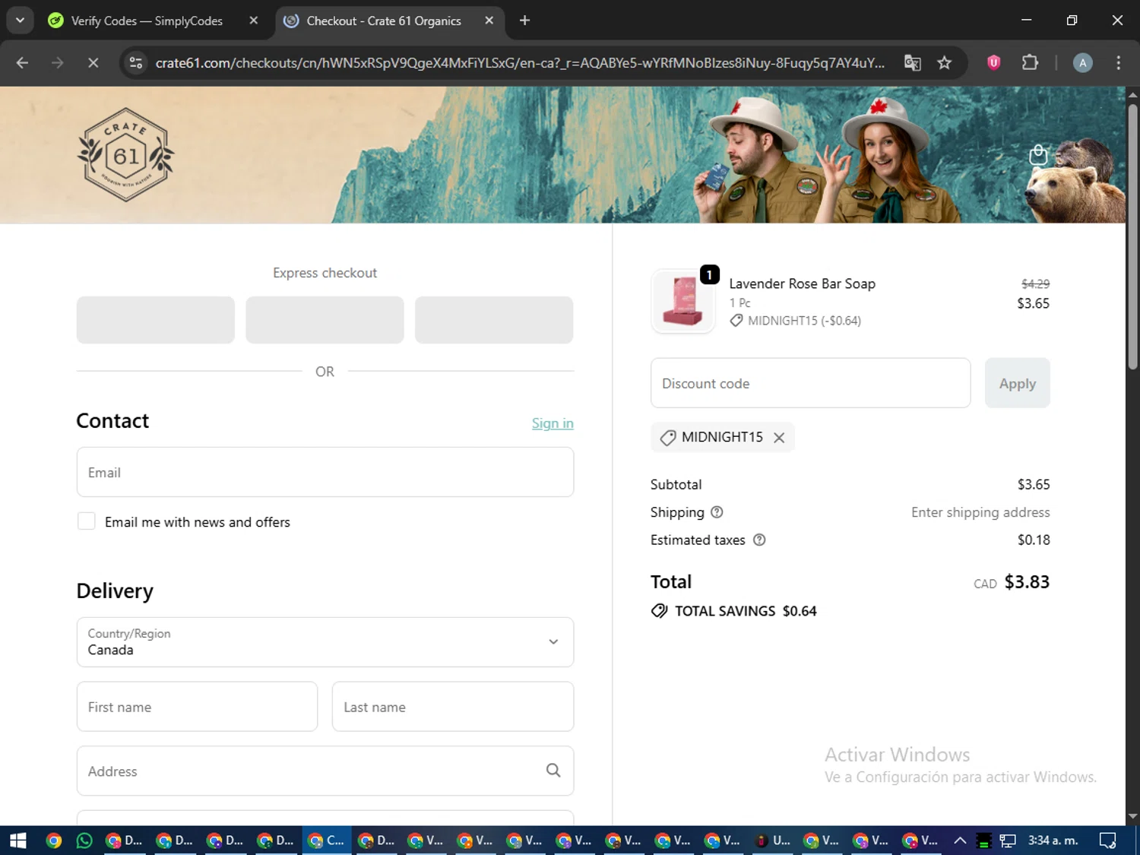Viewport: 1140px width, 855px height.
Task: Click the Sign in link
Action: 553,423
